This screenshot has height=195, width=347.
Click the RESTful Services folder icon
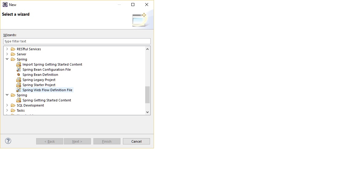pos(13,49)
